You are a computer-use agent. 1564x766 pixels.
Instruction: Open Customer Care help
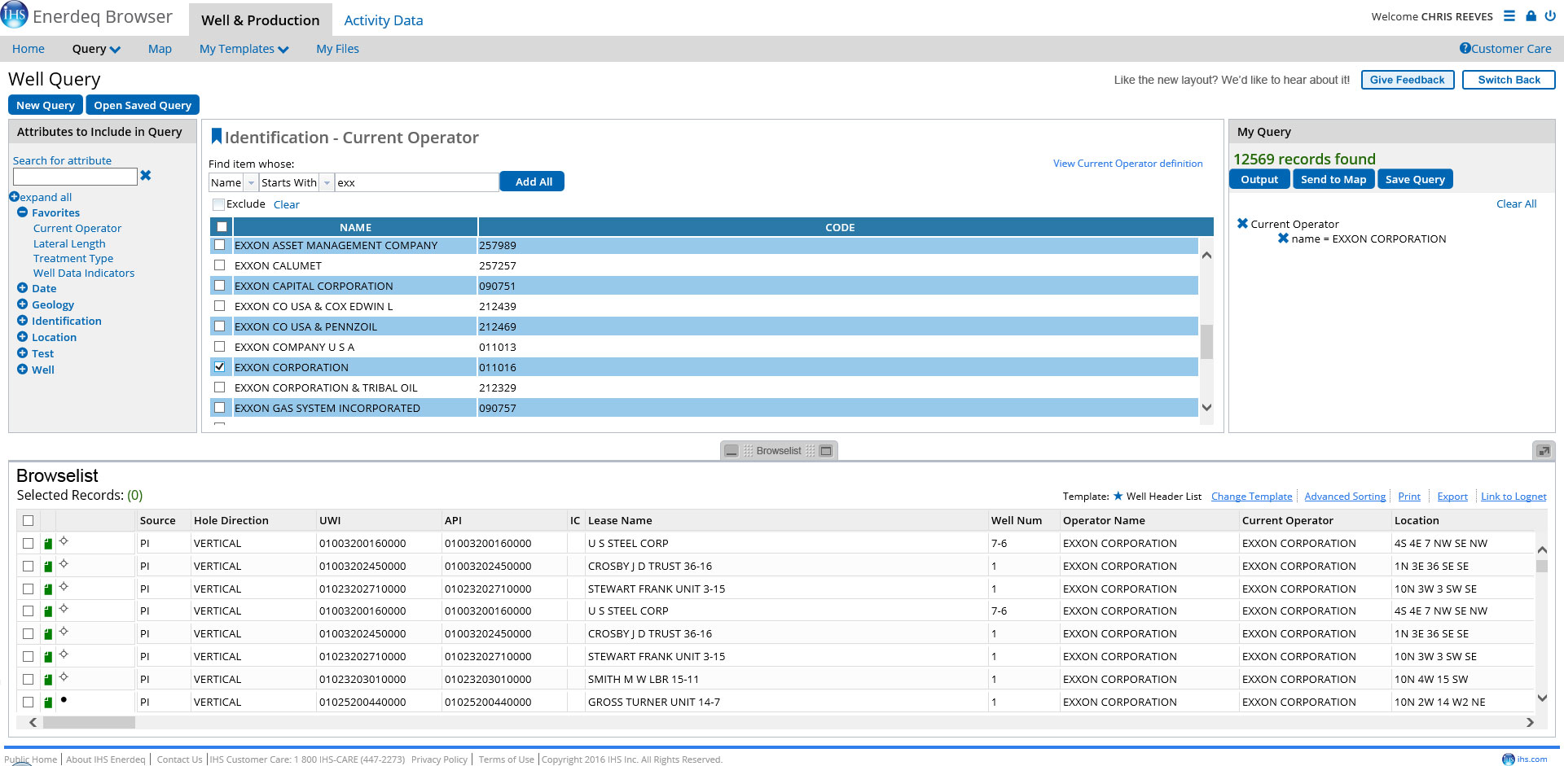click(1505, 49)
